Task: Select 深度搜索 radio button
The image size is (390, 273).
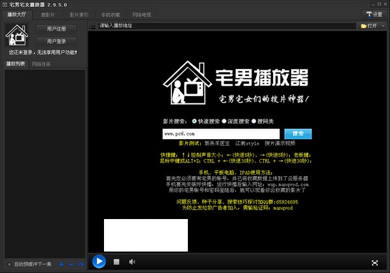Action: (x=224, y=121)
